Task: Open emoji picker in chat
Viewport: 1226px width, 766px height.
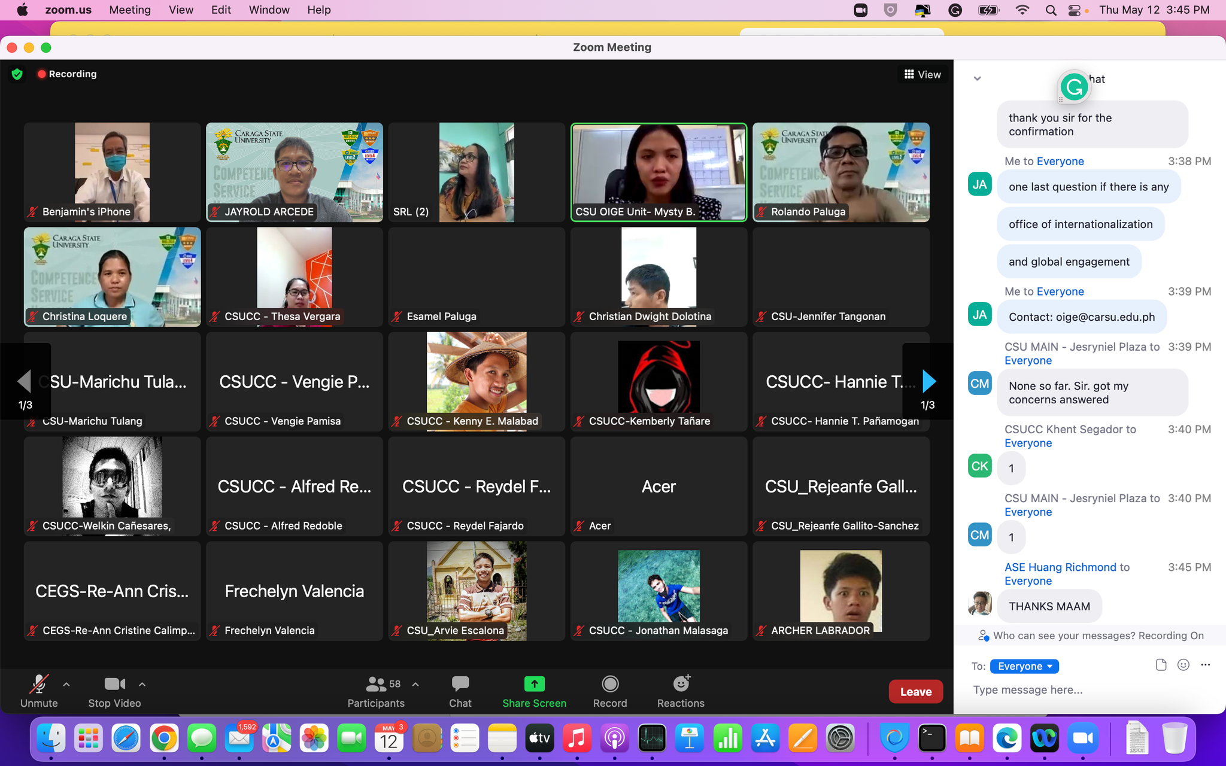Action: [x=1183, y=665]
